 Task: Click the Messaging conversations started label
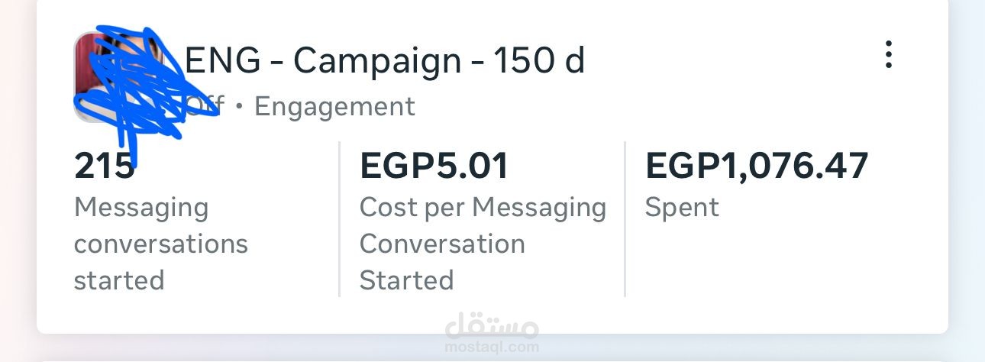[x=160, y=244]
